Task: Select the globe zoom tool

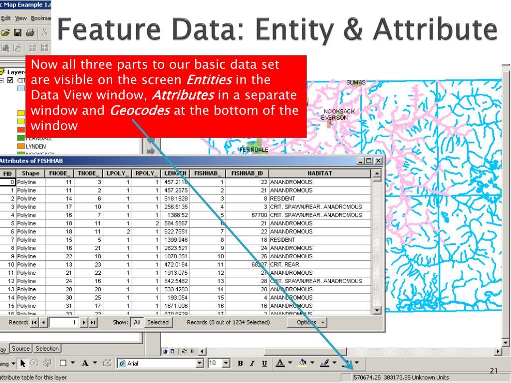Action: coord(5,48)
